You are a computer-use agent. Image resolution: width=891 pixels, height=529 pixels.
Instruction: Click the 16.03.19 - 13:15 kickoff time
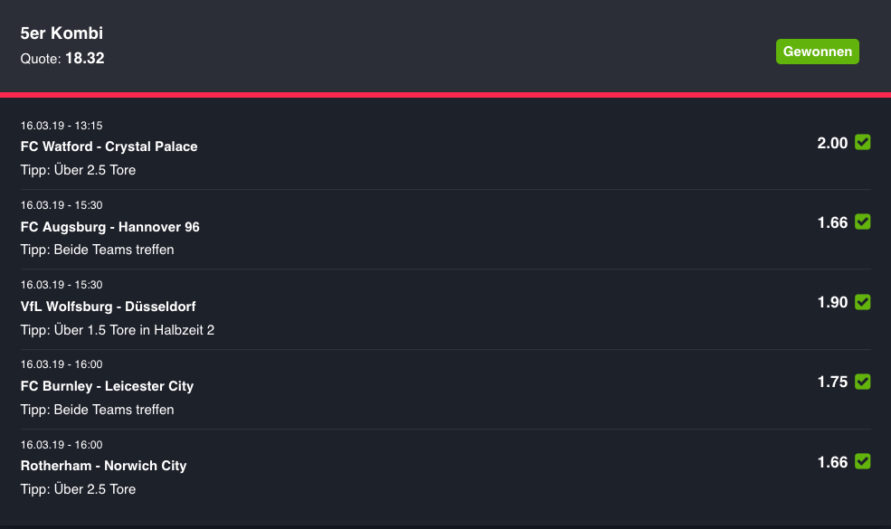62,126
